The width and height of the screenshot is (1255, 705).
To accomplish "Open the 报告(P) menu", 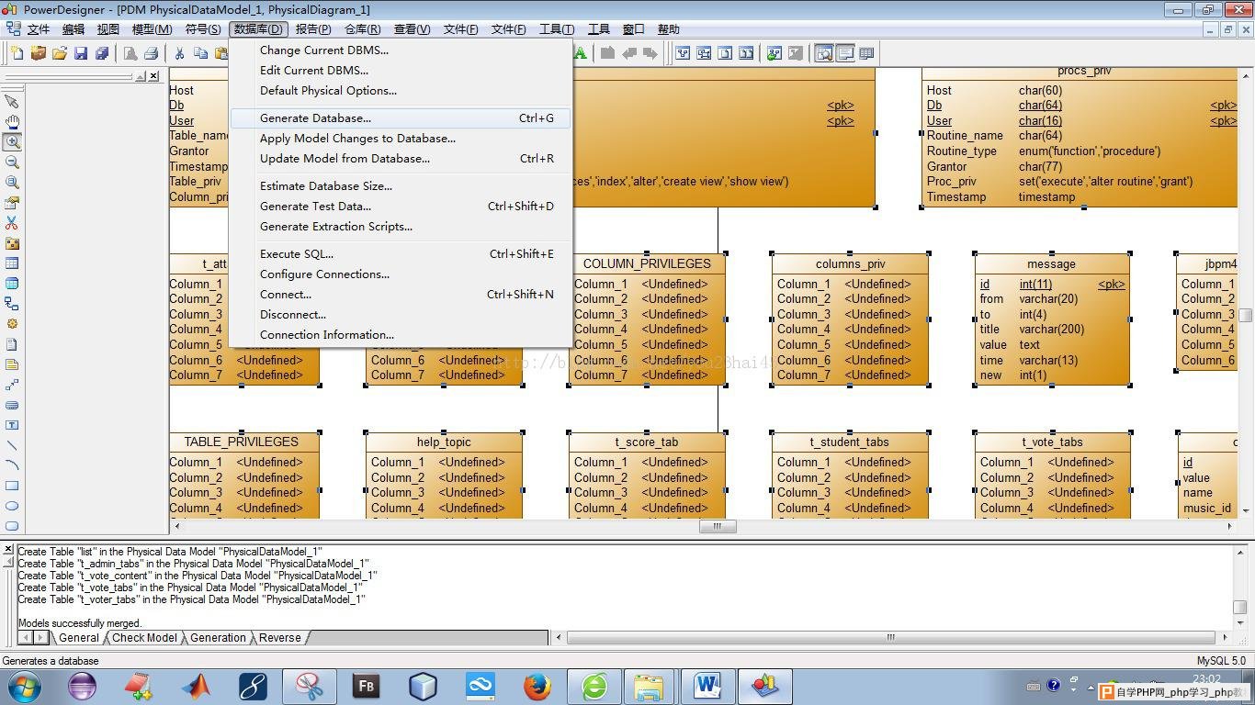I will 313,29.
